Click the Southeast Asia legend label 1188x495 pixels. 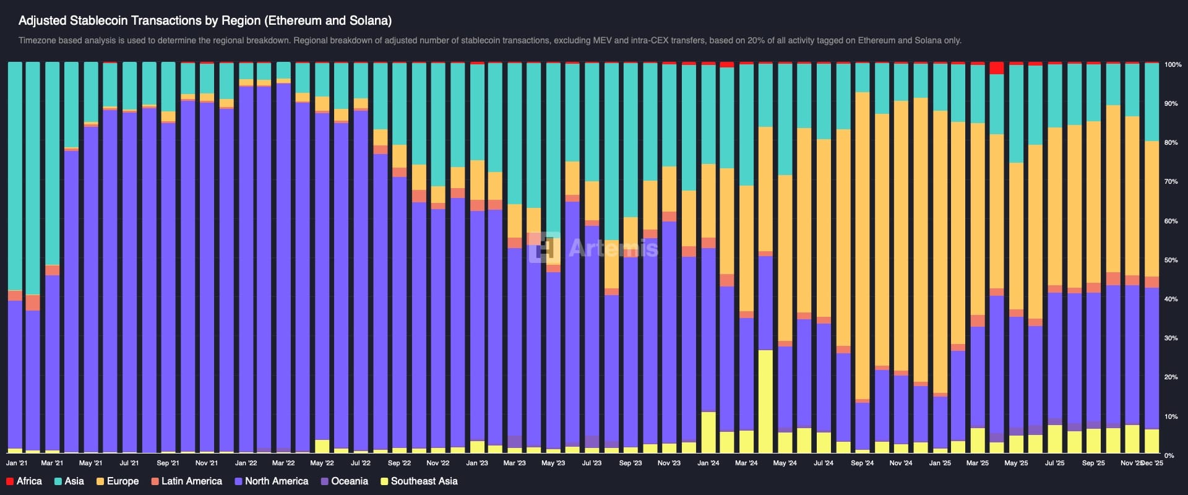(424, 481)
